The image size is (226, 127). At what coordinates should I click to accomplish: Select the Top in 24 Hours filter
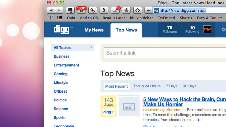click(147, 86)
